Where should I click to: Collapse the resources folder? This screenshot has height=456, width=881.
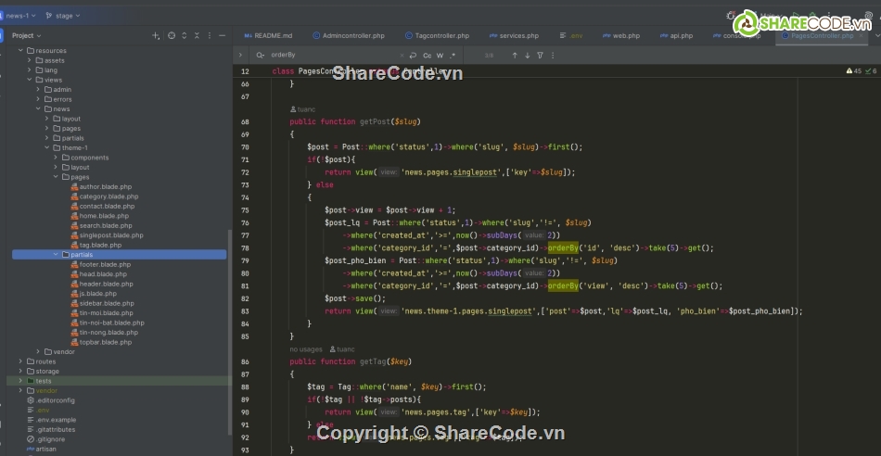[20, 51]
